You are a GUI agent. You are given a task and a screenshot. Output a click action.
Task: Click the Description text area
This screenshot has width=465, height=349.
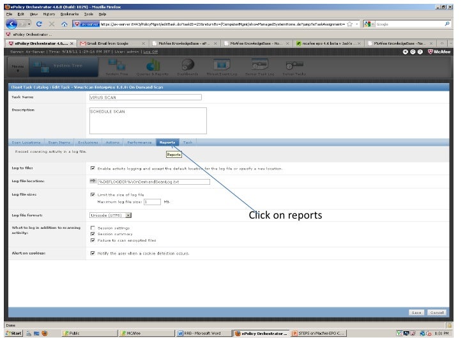(x=148, y=121)
